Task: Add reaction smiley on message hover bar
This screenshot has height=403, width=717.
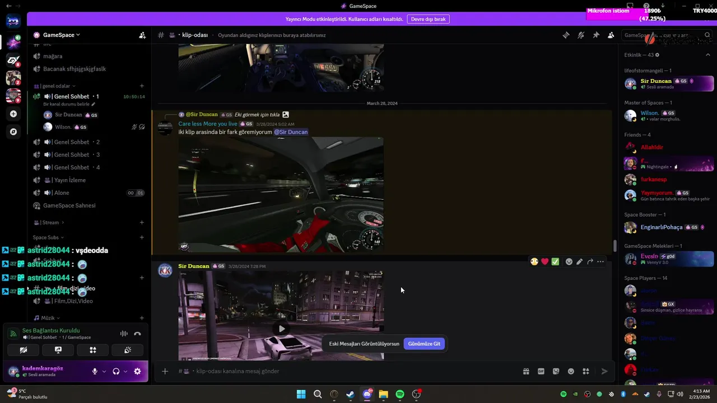Action: click(569, 261)
